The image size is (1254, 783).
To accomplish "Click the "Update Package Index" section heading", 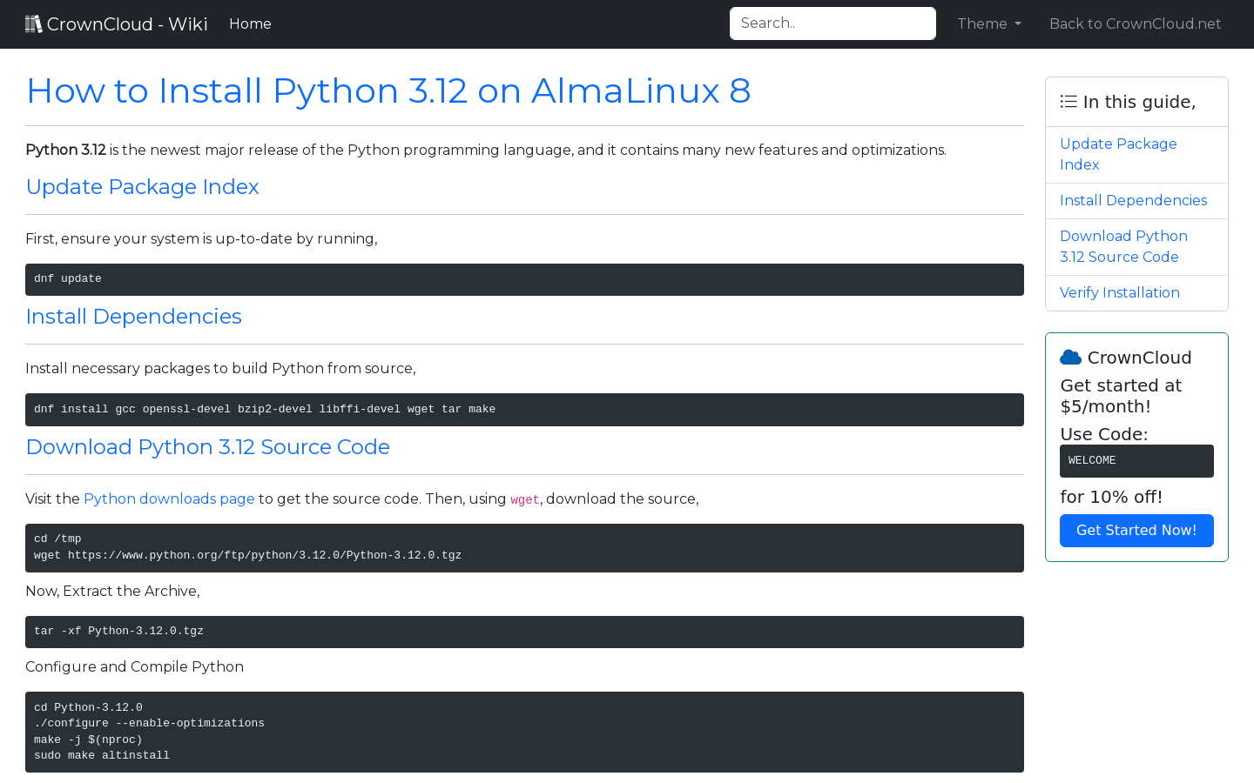I will tap(142, 187).
